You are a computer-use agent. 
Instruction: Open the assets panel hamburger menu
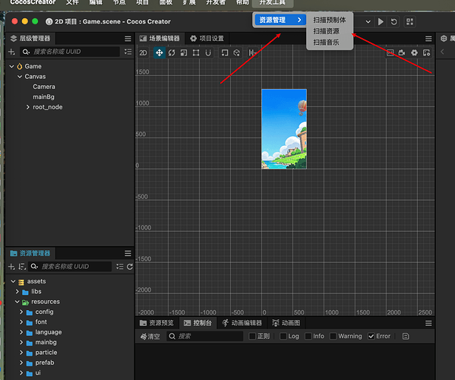pyautogui.click(x=128, y=253)
